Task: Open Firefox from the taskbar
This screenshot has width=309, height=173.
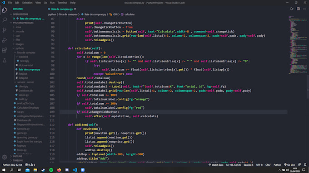Action: click(x=59, y=170)
